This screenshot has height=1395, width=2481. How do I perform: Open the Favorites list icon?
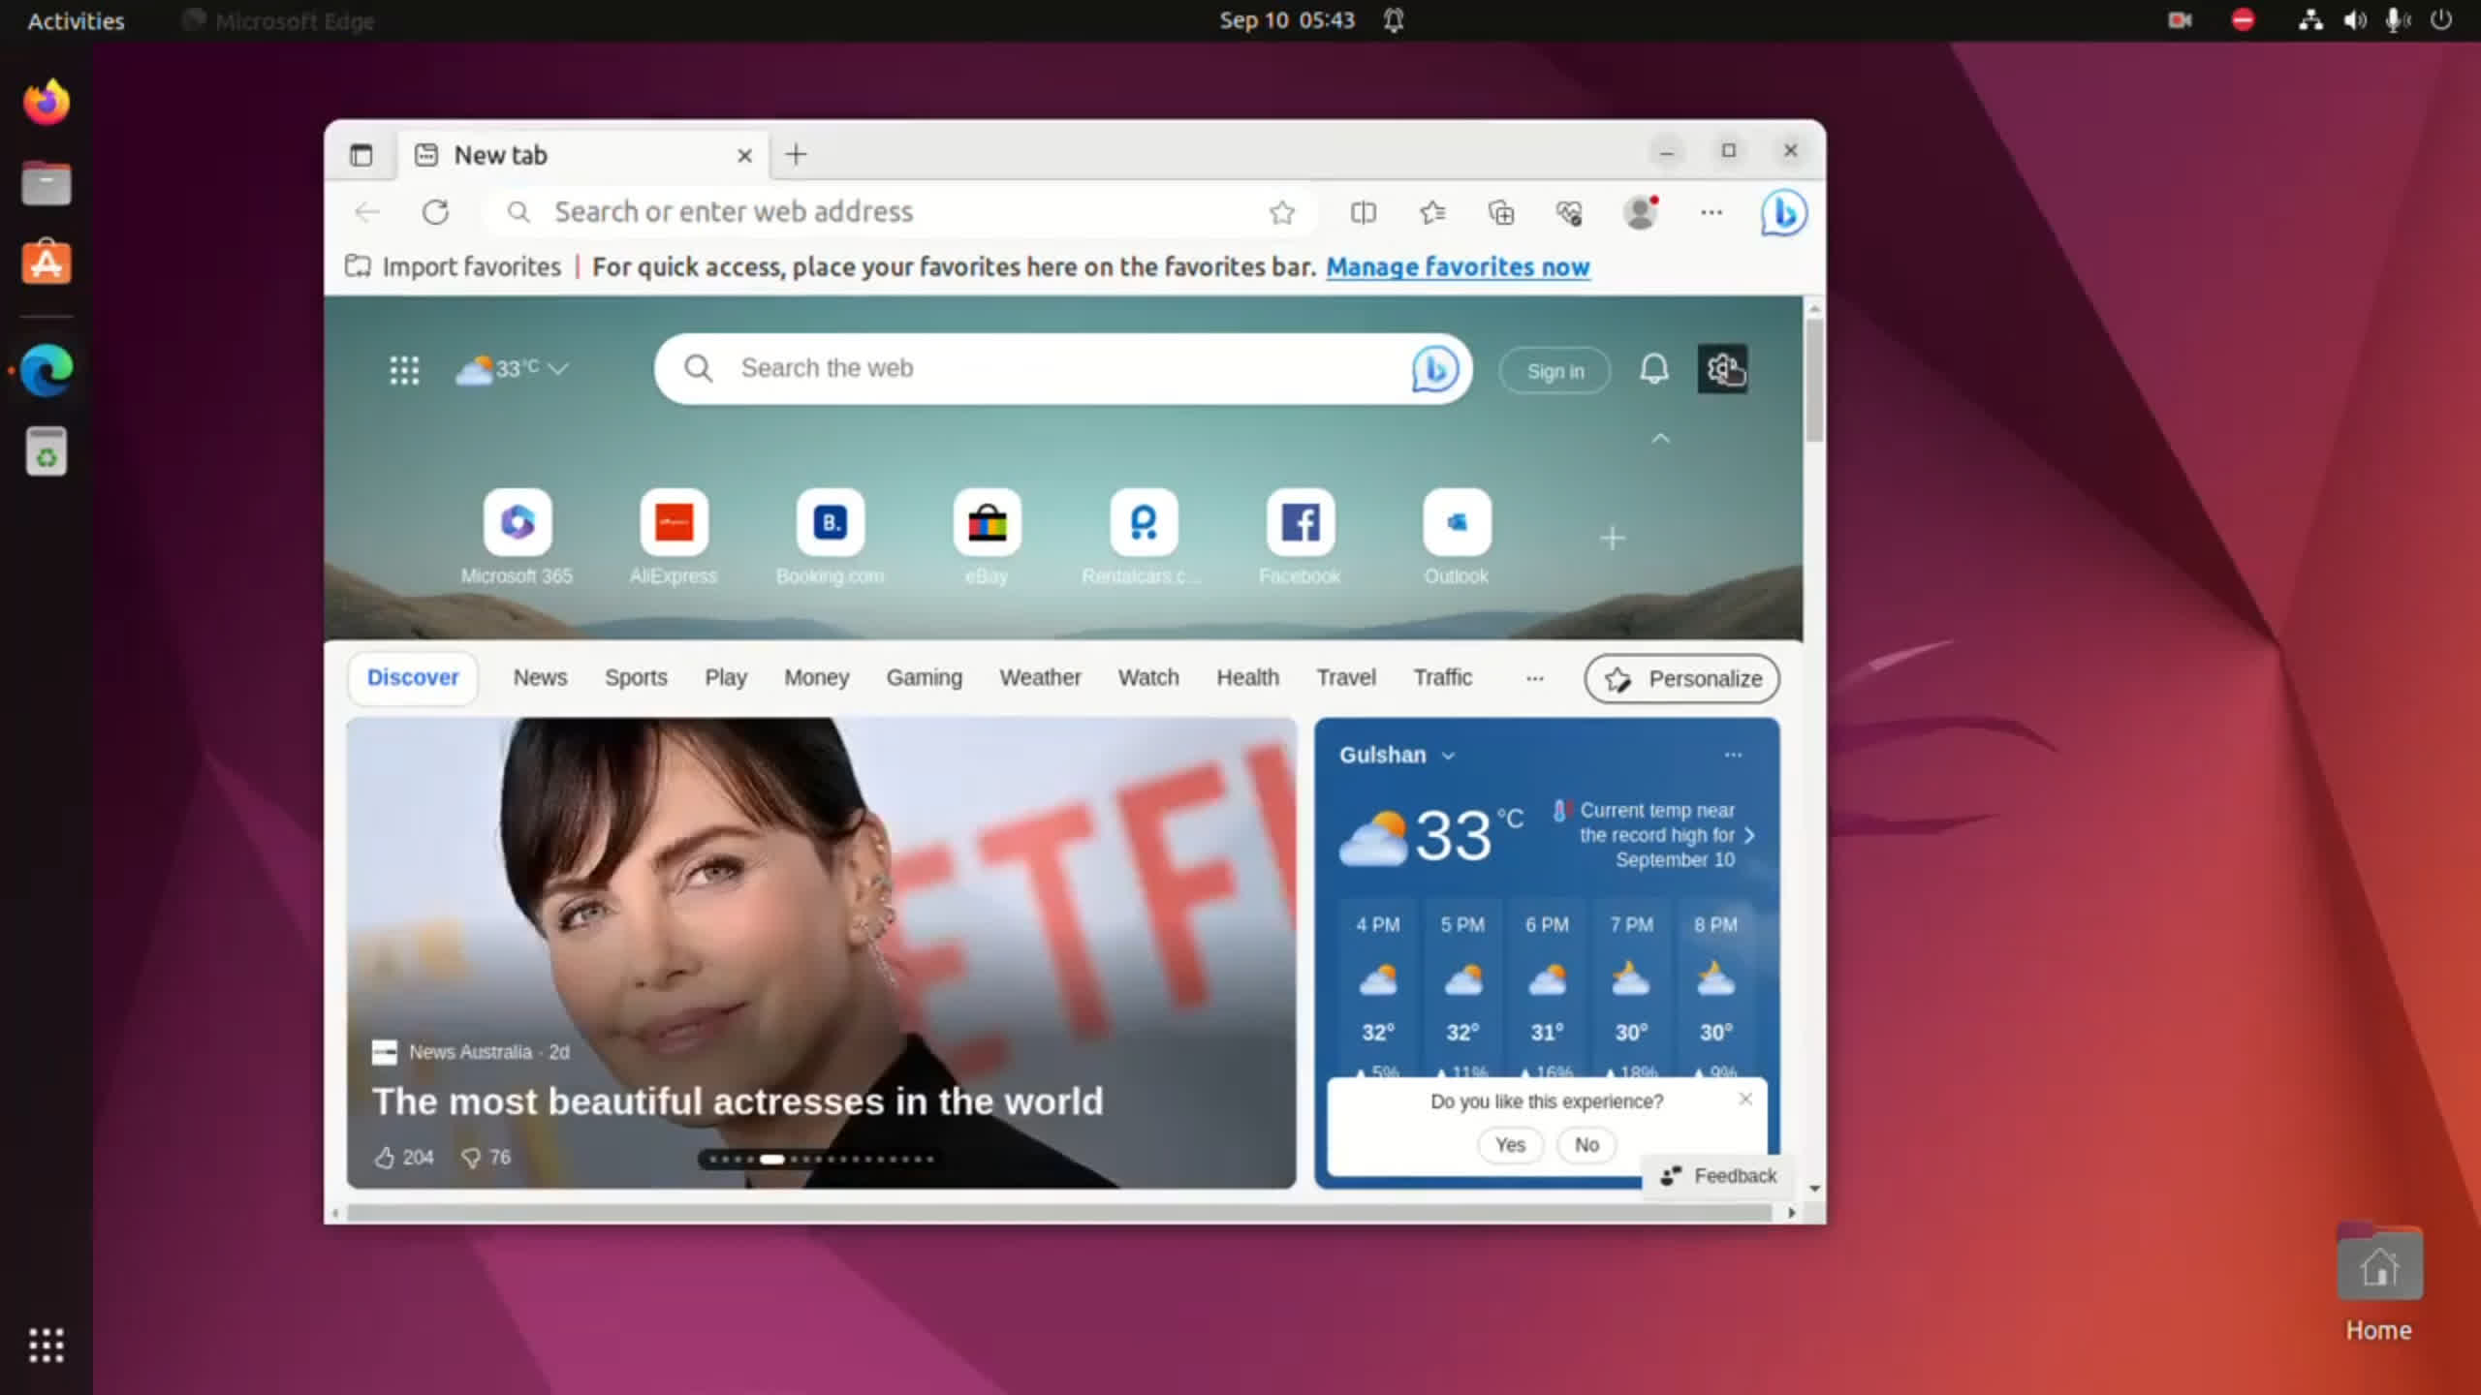click(1432, 212)
